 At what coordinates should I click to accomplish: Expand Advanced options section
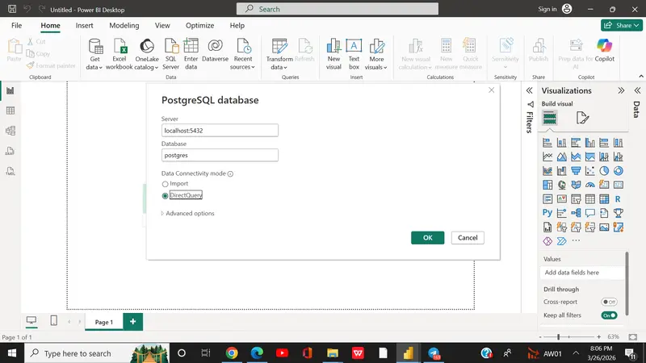[188, 213]
